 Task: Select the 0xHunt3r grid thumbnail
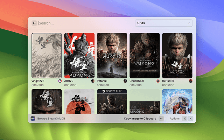coord(177,56)
